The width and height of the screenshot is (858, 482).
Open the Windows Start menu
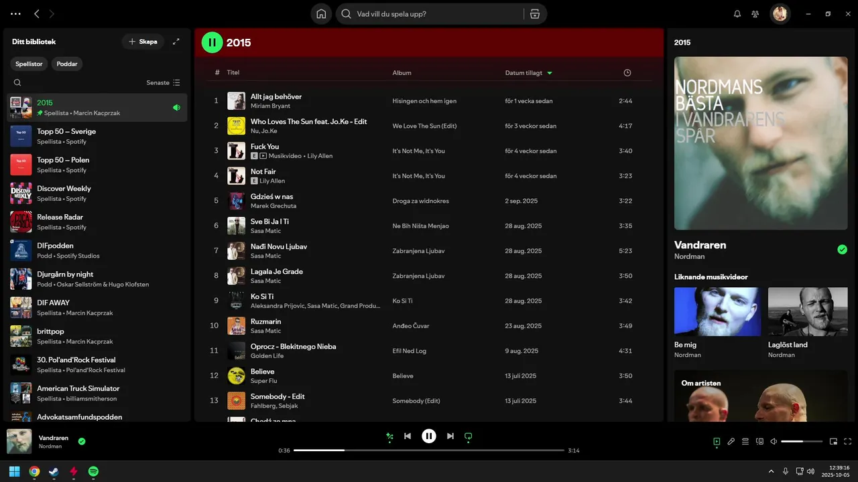coord(14,471)
